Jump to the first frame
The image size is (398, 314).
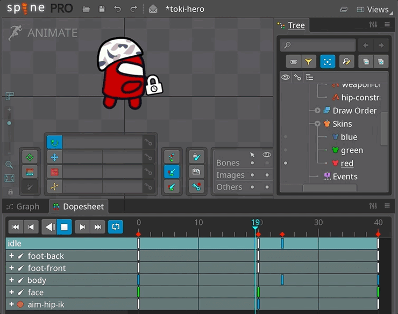pyautogui.click(x=16, y=227)
